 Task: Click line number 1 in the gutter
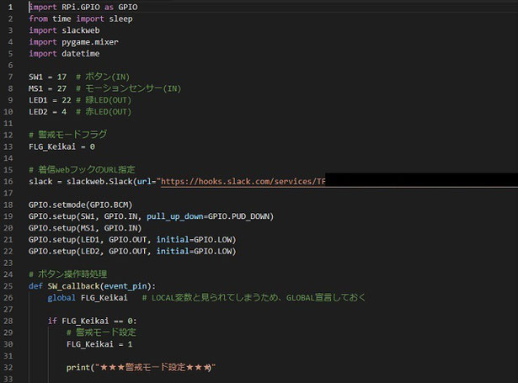click(10, 7)
